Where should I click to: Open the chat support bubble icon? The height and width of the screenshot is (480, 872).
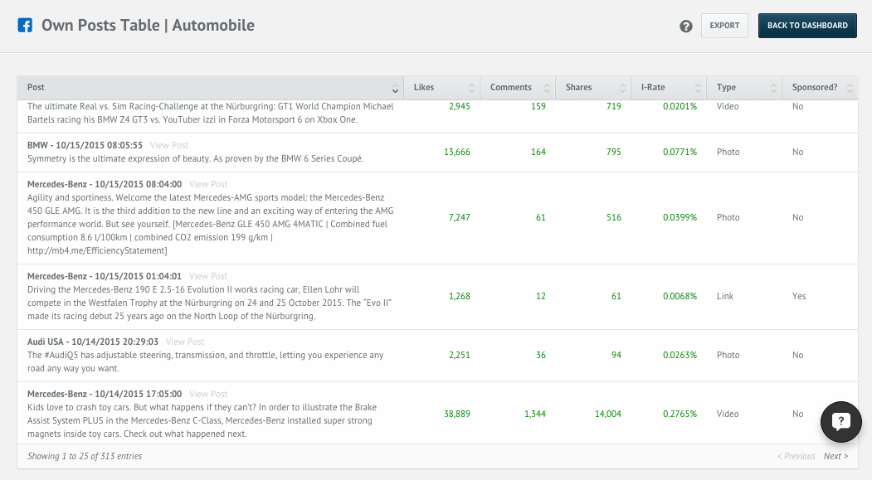click(x=840, y=422)
